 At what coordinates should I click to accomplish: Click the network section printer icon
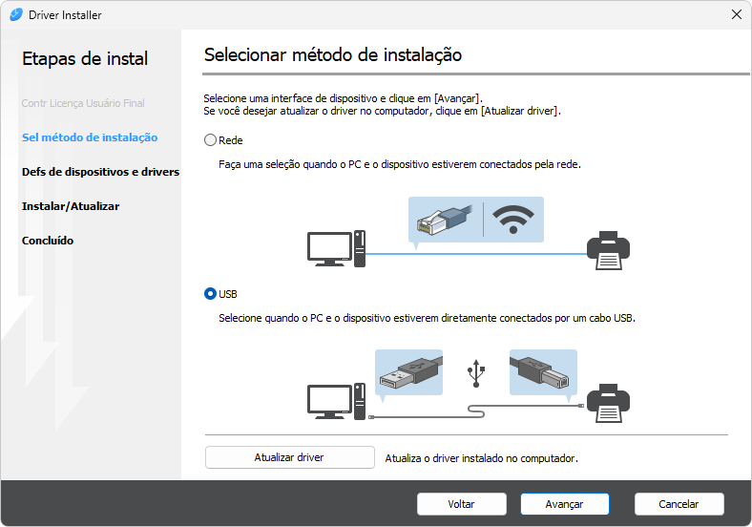point(607,249)
